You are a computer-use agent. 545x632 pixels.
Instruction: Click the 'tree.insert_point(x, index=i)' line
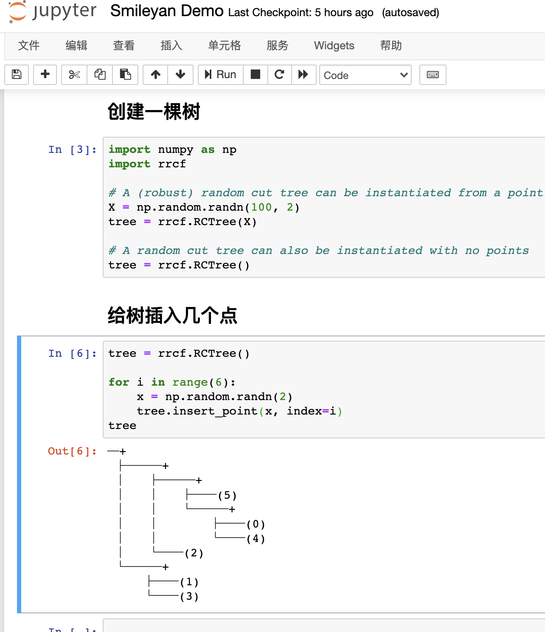tap(239, 411)
